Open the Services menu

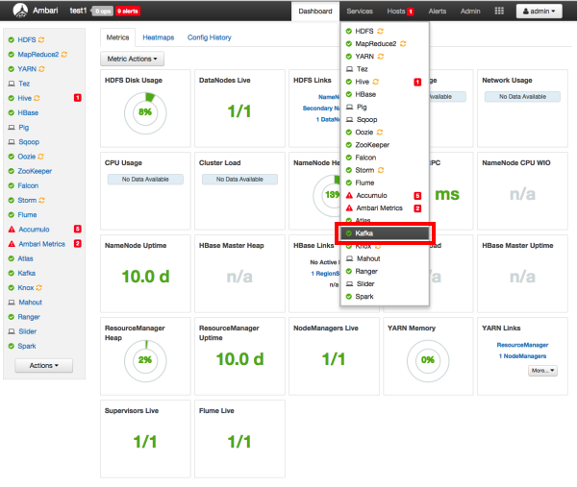click(x=360, y=12)
